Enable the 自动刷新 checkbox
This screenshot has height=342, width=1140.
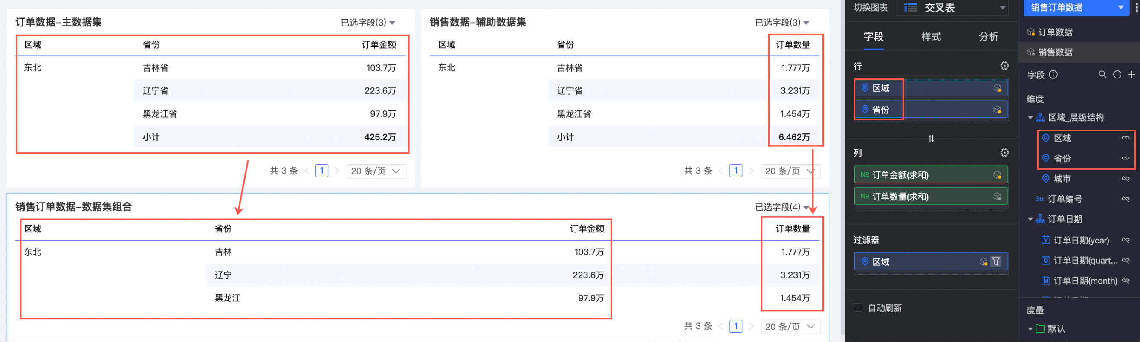point(858,308)
